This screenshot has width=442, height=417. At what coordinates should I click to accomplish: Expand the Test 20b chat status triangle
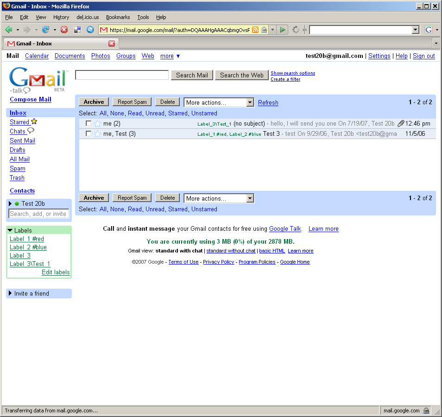(10, 203)
